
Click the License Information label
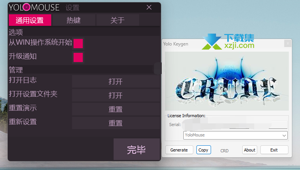coord(186,116)
